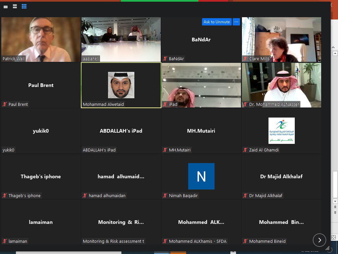Click the fit-to-window icon at bottom right
Viewport: 338px width, 254px height.
coord(334,237)
